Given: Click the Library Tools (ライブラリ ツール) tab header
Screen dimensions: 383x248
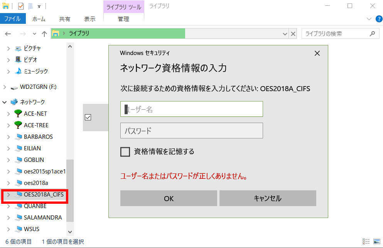Looking at the screenshot, I should (x=123, y=7).
